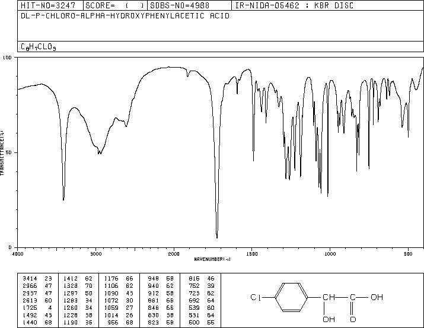This screenshot has height=328, width=424.
Task: Click the sharp O-H peak tip near 3414
Action: click(x=63, y=199)
